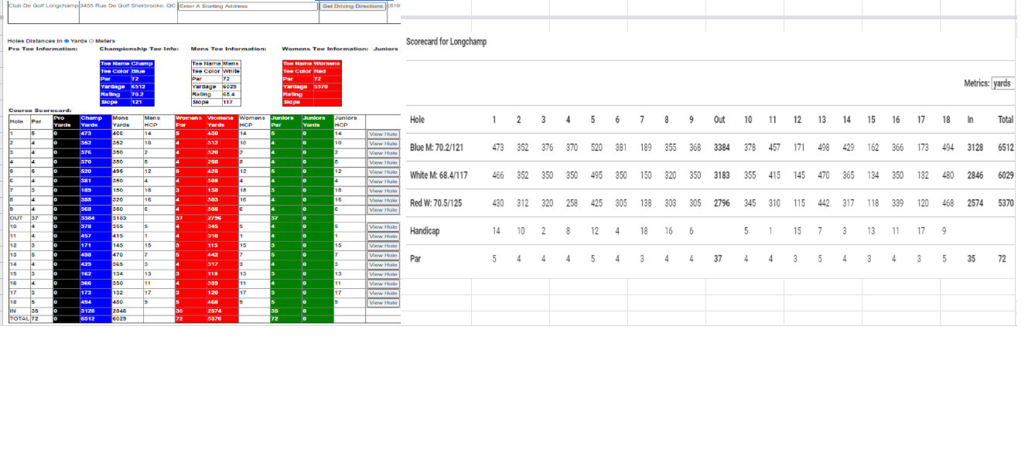Click the Tee Color White cell
The width and height of the screenshot is (1035, 459).
pos(231,71)
